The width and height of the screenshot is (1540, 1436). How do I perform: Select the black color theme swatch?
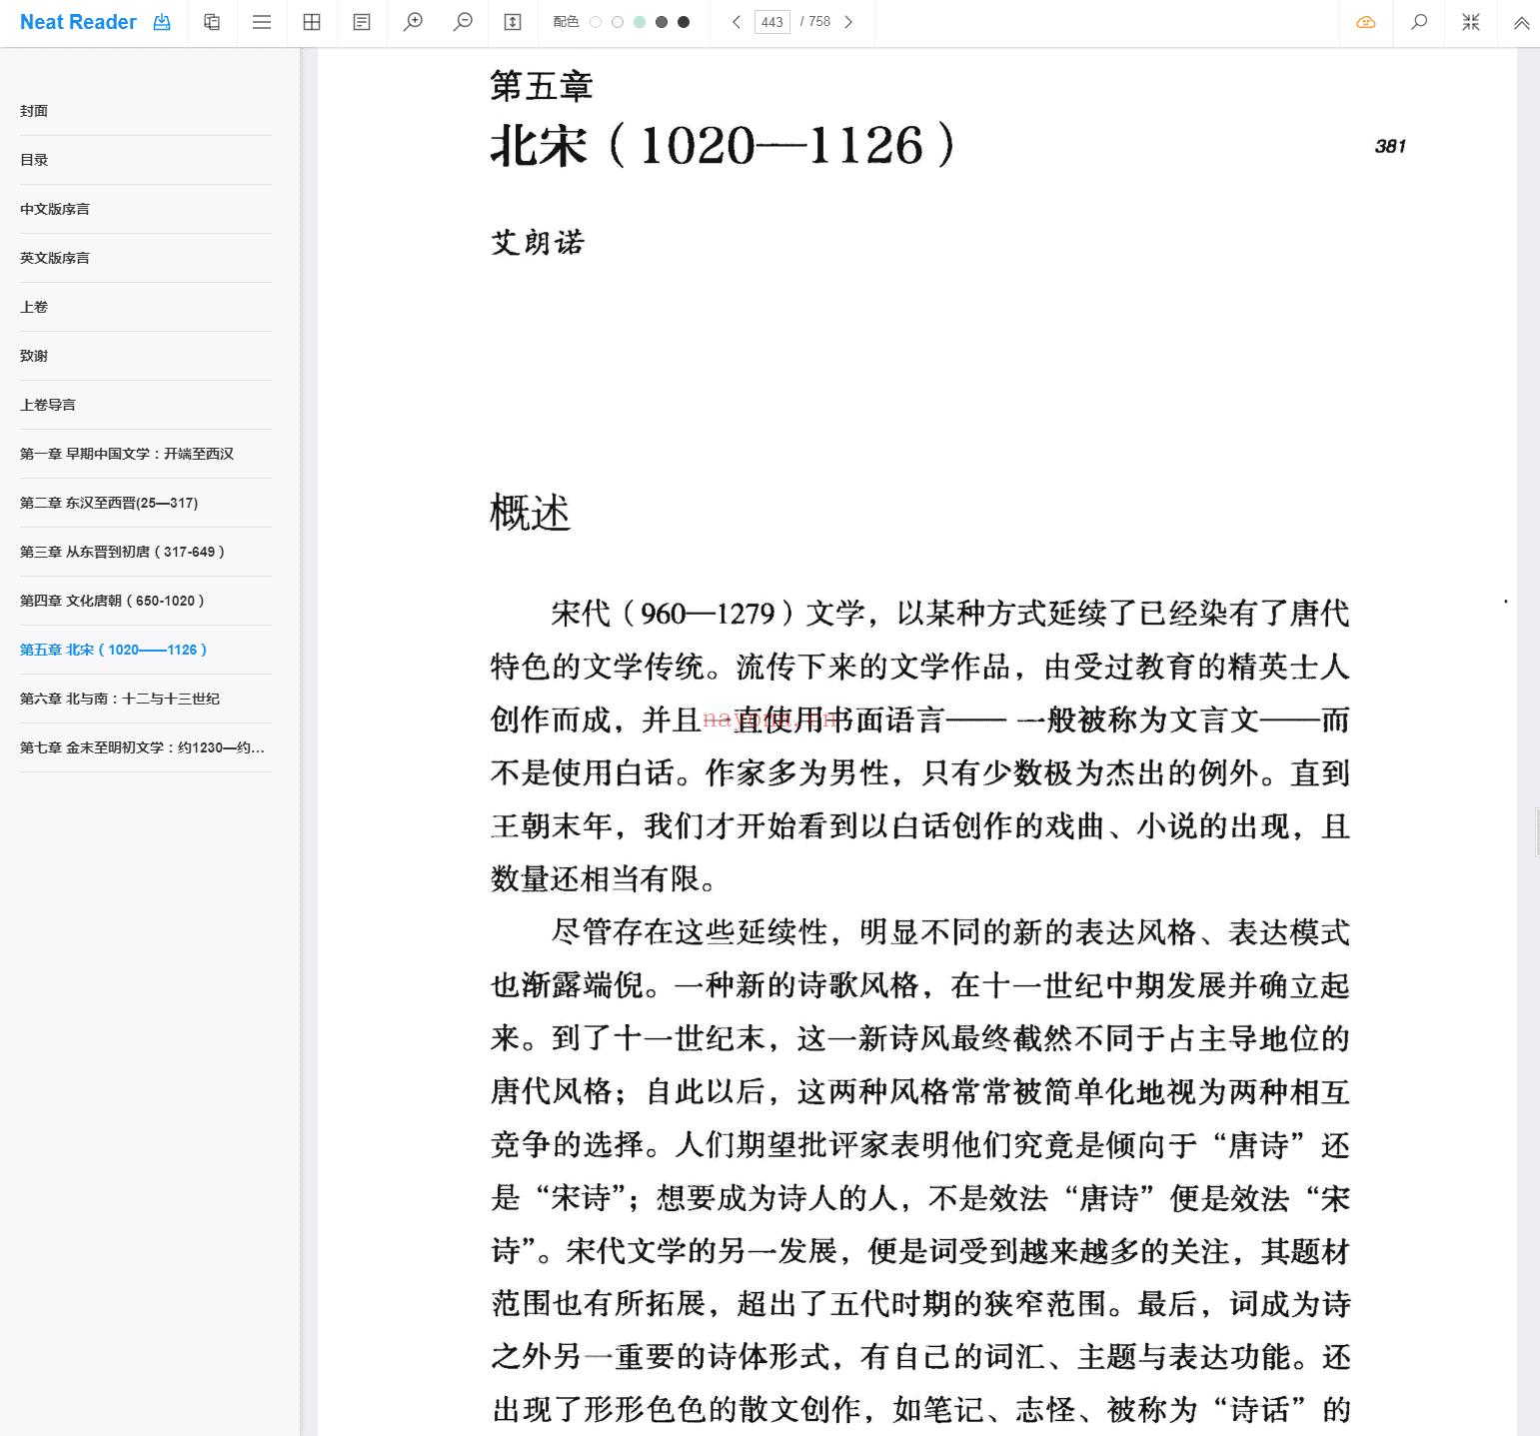(x=684, y=22)
